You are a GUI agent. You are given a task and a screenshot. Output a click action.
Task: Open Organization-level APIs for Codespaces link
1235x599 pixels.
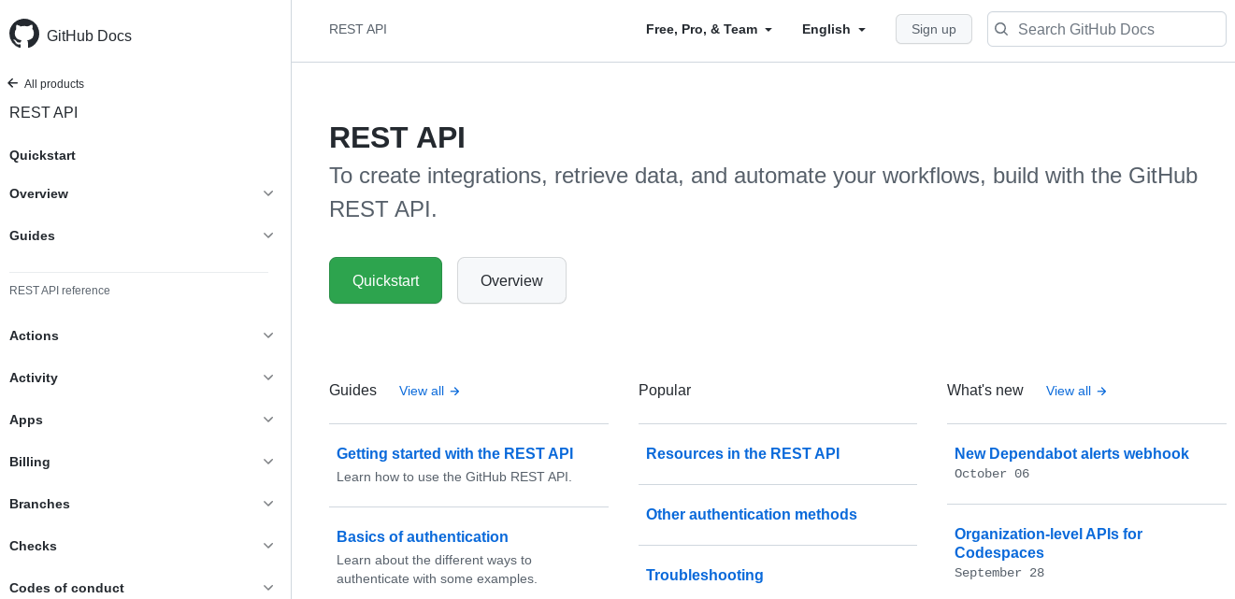(x=1048, y=543)
